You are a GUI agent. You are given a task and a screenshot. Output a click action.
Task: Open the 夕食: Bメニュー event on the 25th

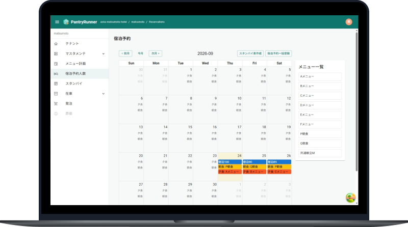pos(254,172)
